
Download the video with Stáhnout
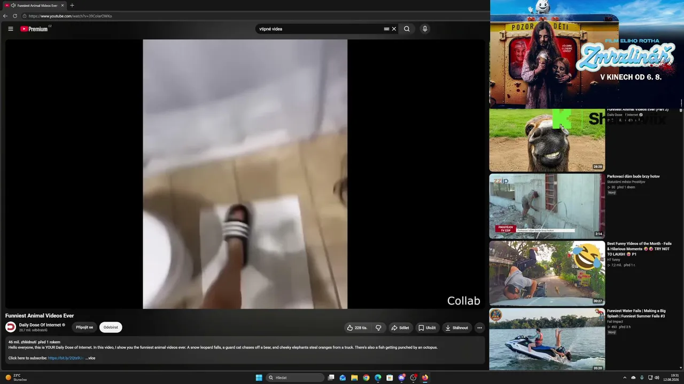(456, 327)
